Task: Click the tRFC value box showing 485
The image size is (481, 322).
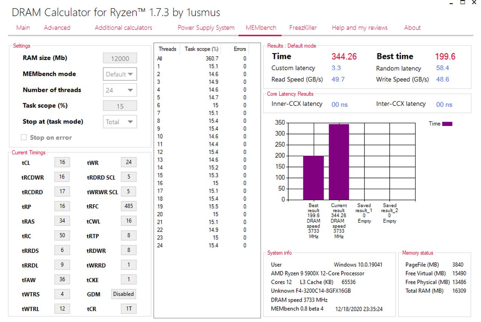Action: (x=129, y=206)
